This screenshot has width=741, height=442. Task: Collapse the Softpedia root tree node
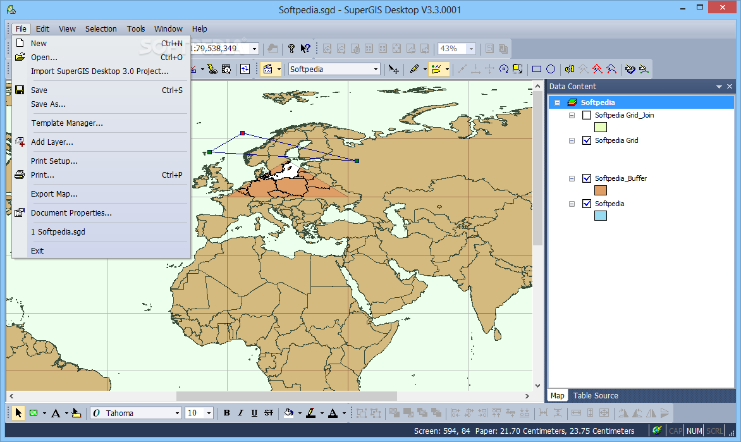[x=557, y=102]
